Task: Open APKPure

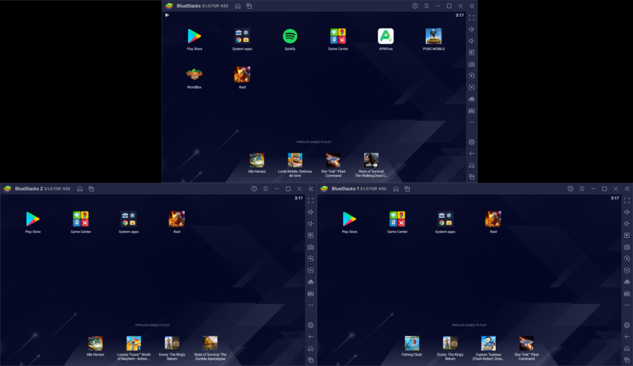Action: (x=385, y=35)
